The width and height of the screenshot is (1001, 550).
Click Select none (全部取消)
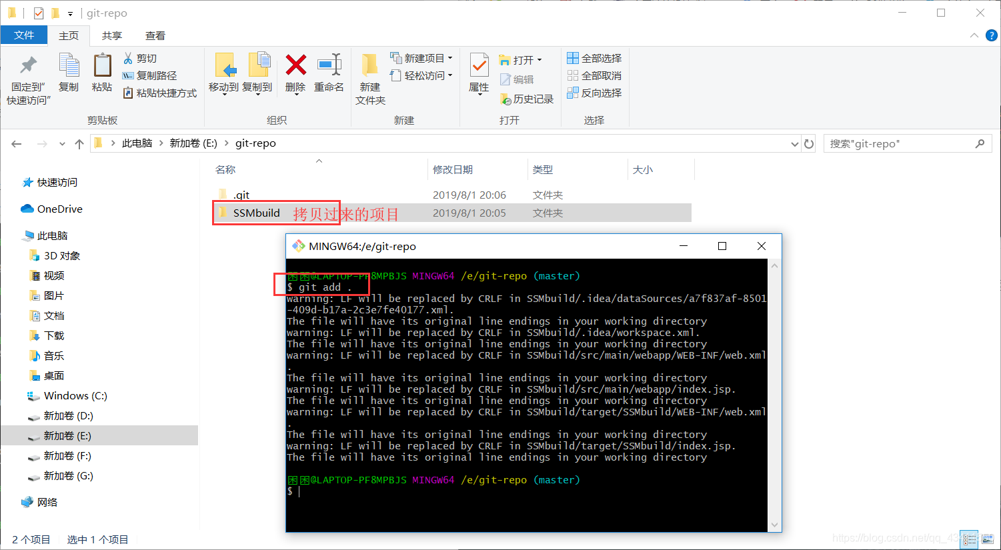coord(594,75)
